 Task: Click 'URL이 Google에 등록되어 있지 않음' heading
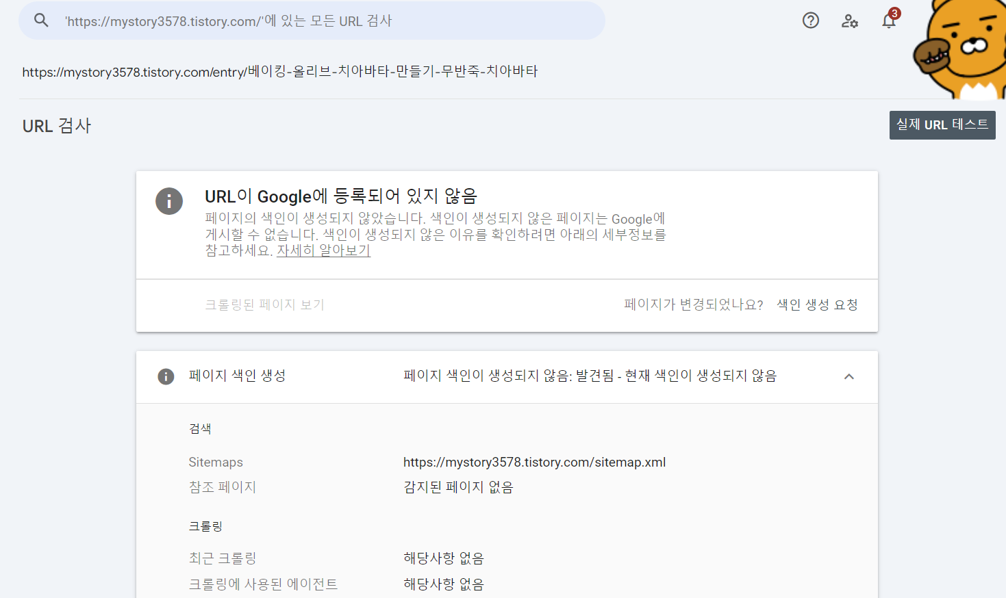pos(341,196)
